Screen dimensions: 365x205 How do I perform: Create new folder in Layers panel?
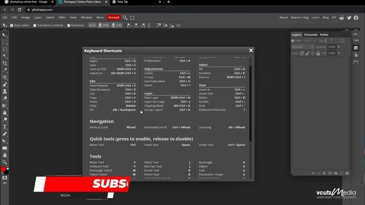[336, 173]
